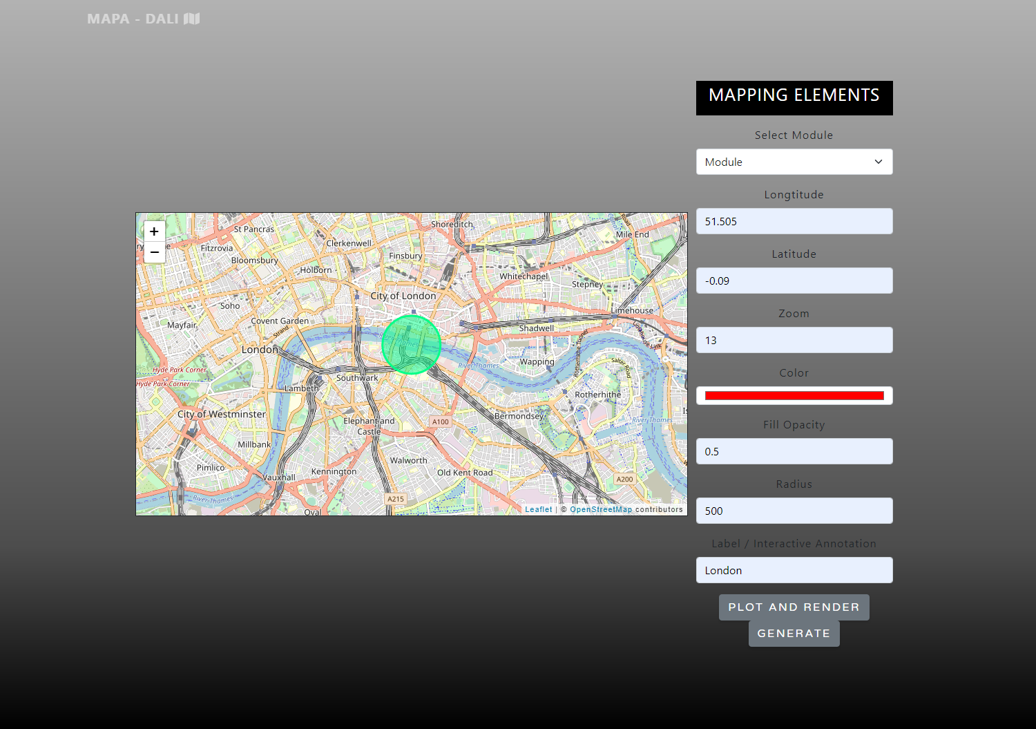
Task: Click the MAPA - DALI brand title
Action: (x=133, y=19)
